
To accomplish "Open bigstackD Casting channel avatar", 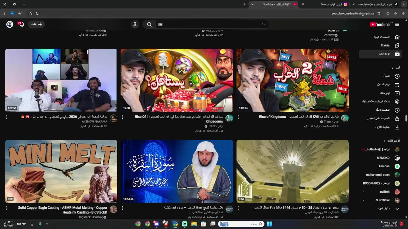I will [x=113, y=209].
